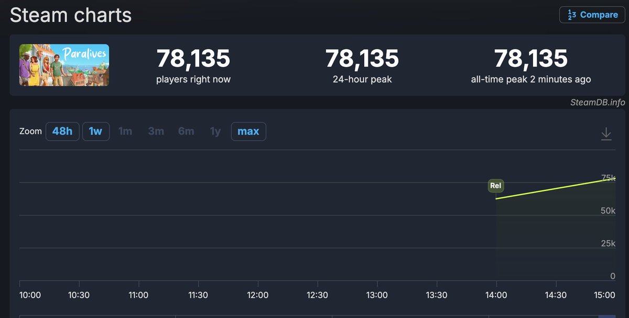629x318 pixels.
Task: Select the max zoom range
Action: point(248,131)
